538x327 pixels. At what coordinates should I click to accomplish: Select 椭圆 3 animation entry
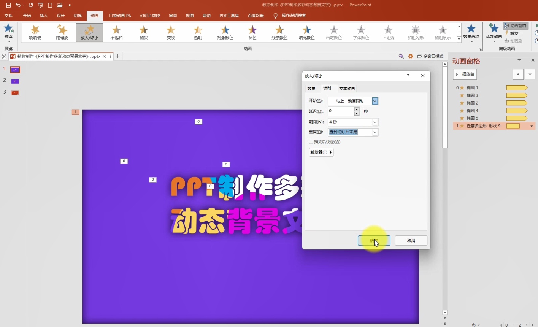point(494,95)
